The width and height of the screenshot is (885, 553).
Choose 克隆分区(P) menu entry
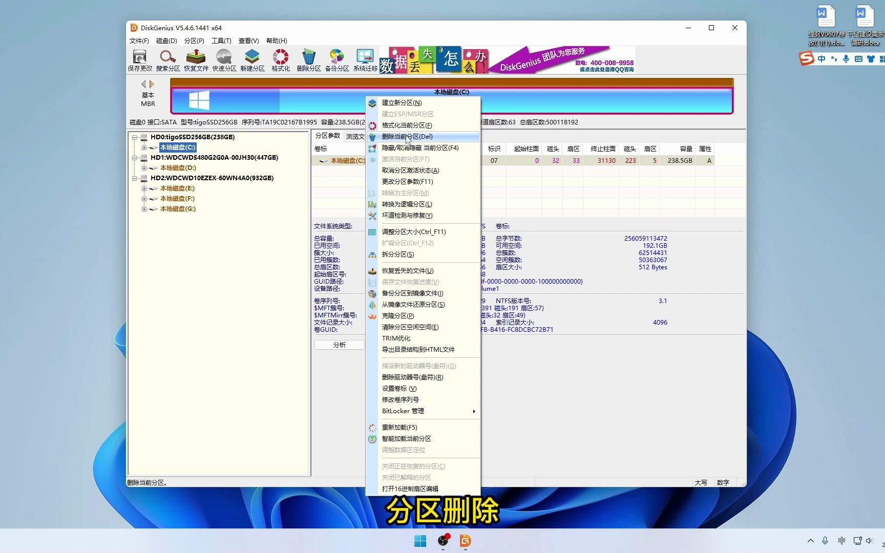(x=423, y=316)
